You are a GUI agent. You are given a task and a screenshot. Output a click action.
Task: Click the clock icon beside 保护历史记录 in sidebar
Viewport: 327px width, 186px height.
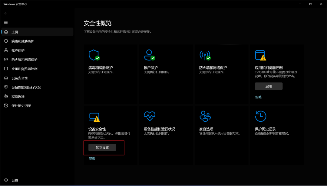(x=6, y=105)
